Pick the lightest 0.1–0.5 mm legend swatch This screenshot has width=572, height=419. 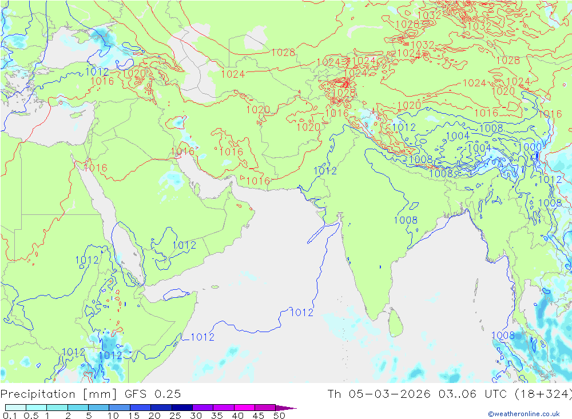[x=15, y=408]
